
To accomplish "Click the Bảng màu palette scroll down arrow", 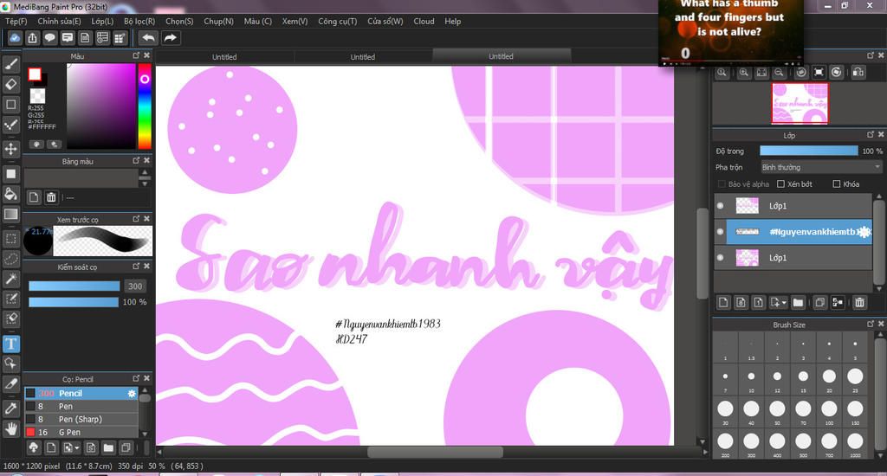I will 145,183.
